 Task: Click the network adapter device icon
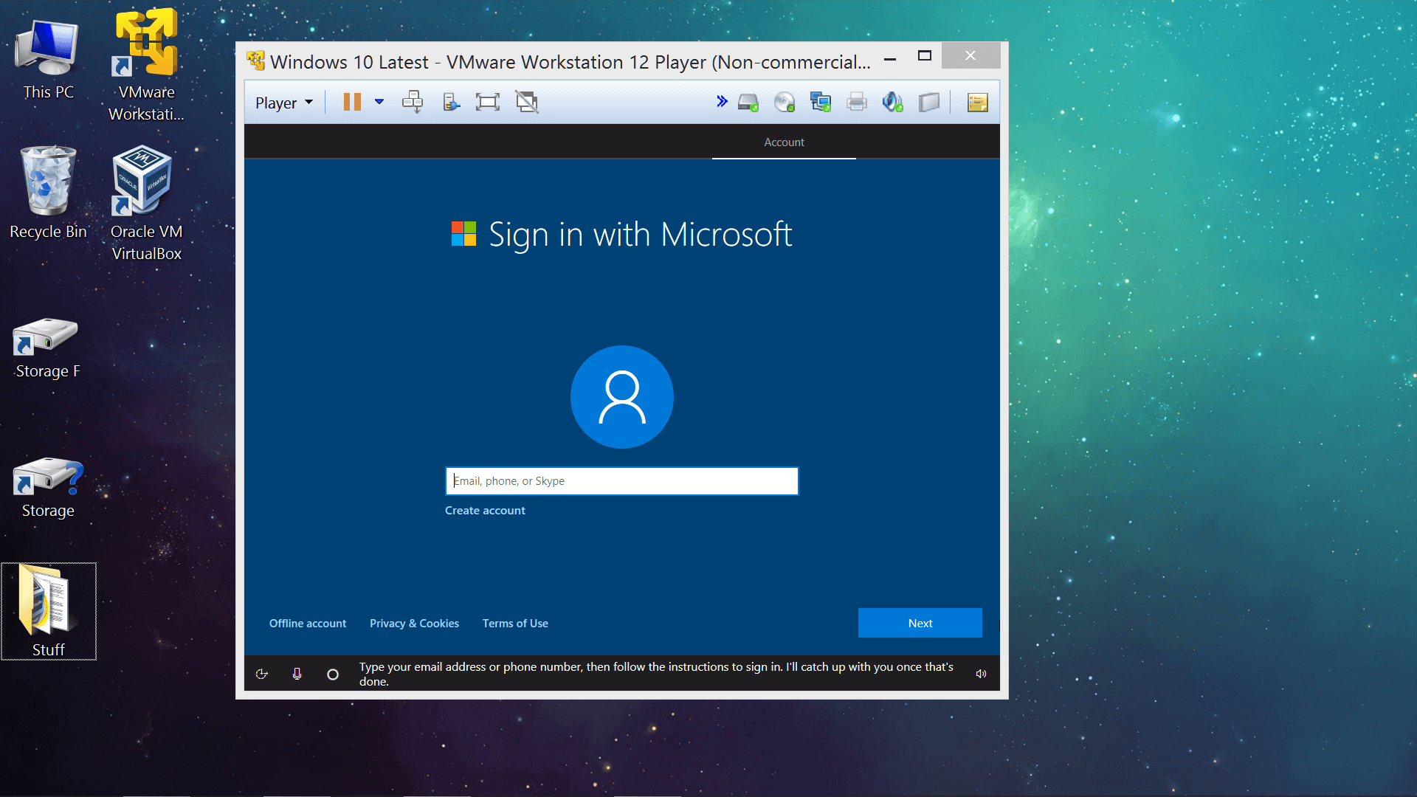821,102
